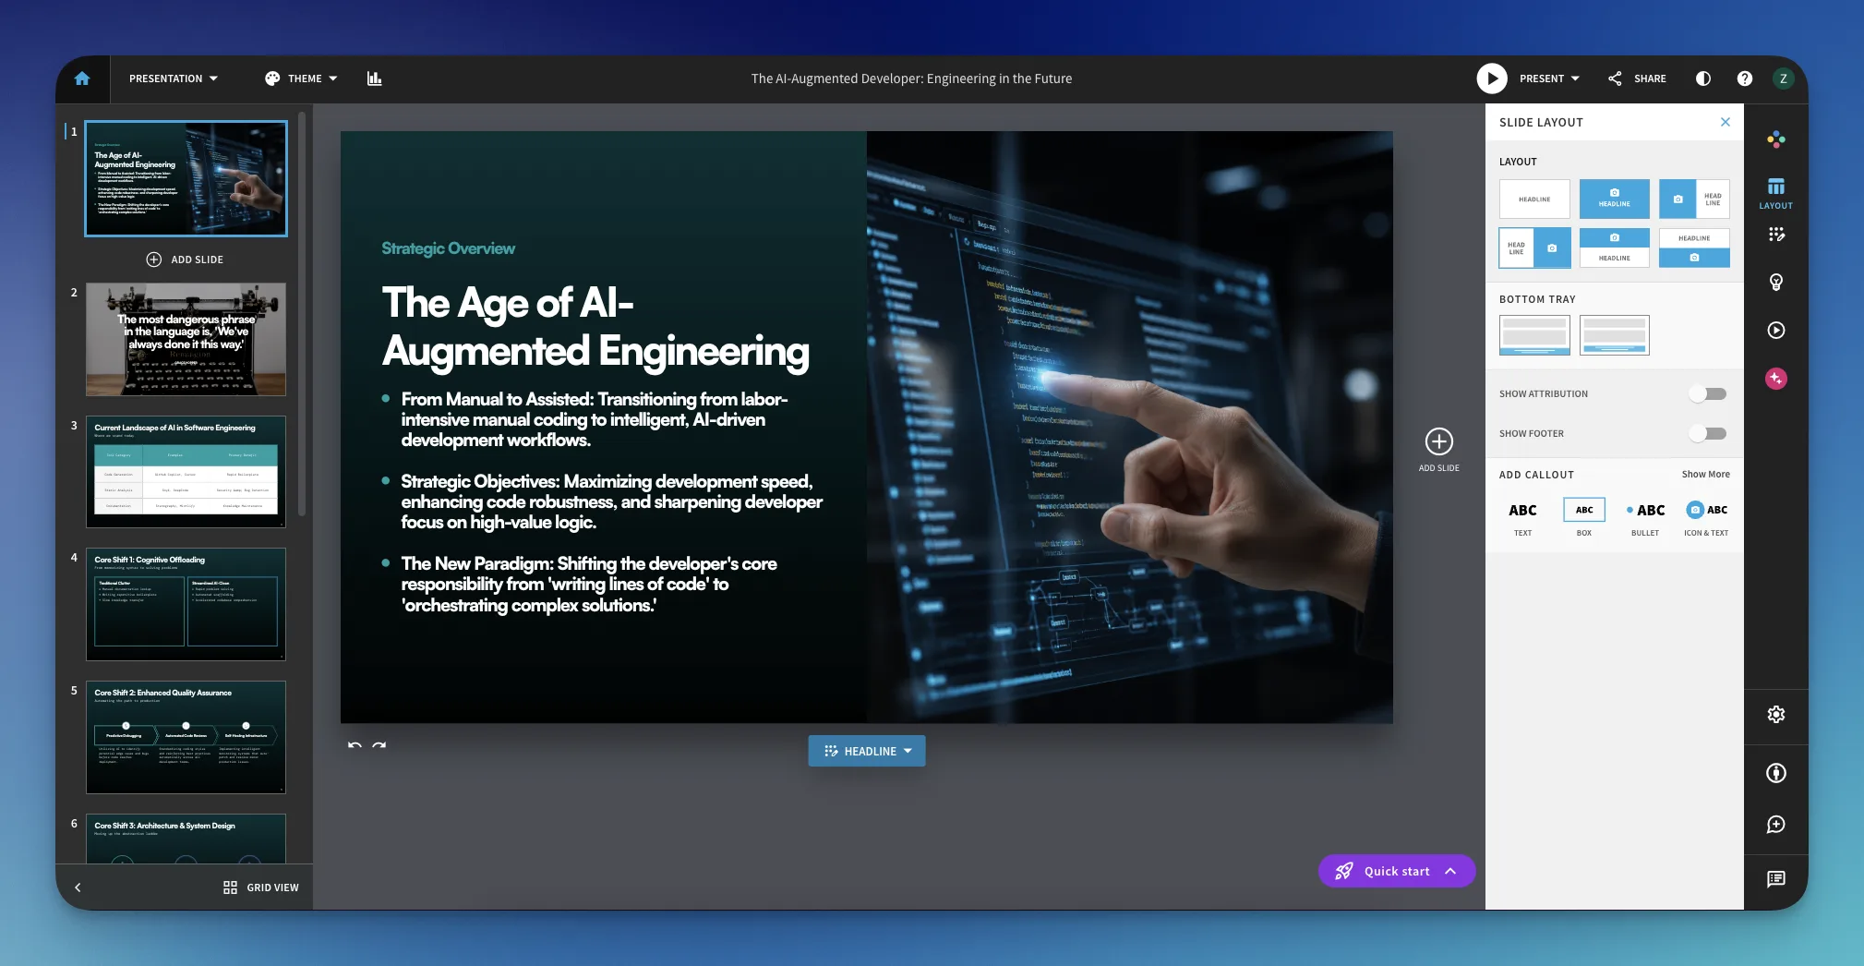Screen dimensions: 1864x966
Task: Close the Slide Layout panel
Action: pyautogui.click(x=1726, y=122)
